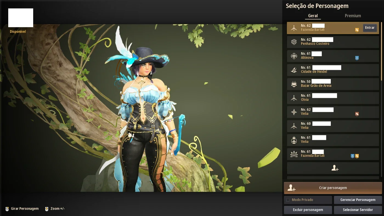Click the class icon of the Nv. 62 Velia character

point(294,112)
